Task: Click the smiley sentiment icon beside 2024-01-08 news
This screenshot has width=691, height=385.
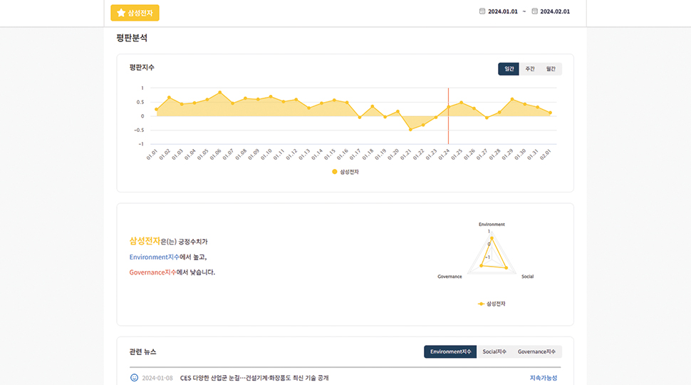Action: coord(135,378)
